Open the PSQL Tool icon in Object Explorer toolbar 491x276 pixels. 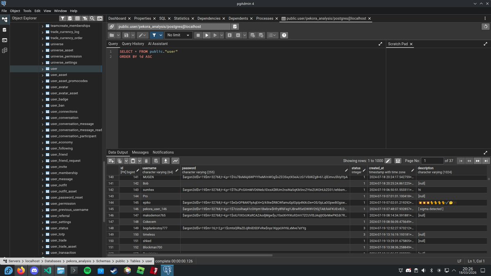point(99,18)
